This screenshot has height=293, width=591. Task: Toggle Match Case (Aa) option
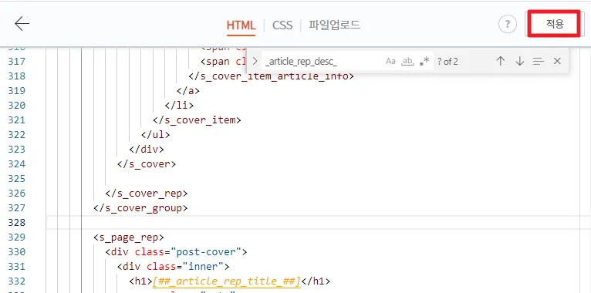[x=390, y=61]
